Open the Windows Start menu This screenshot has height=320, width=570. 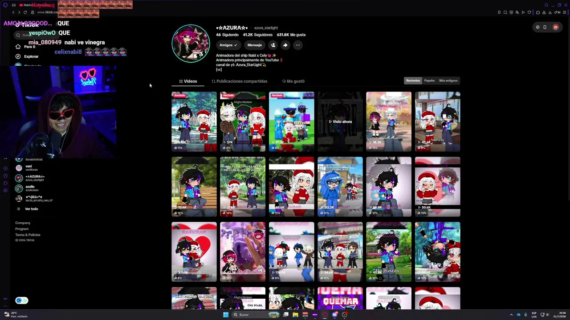tap(226, 315)
